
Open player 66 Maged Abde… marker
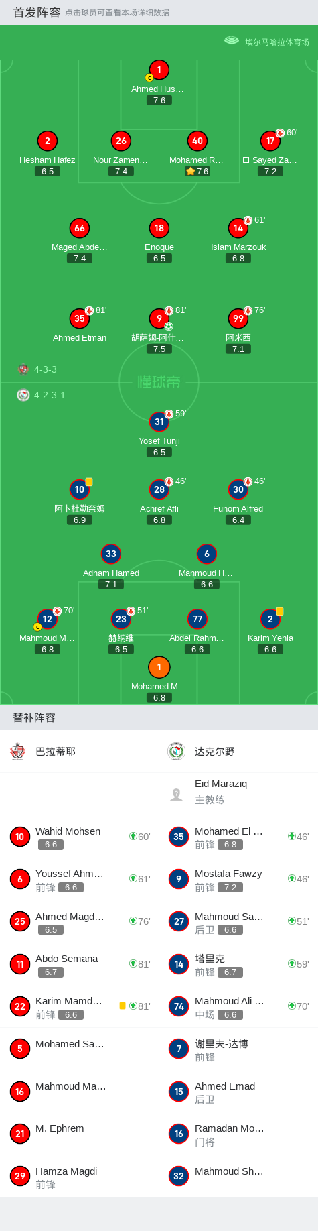point(80,228)
